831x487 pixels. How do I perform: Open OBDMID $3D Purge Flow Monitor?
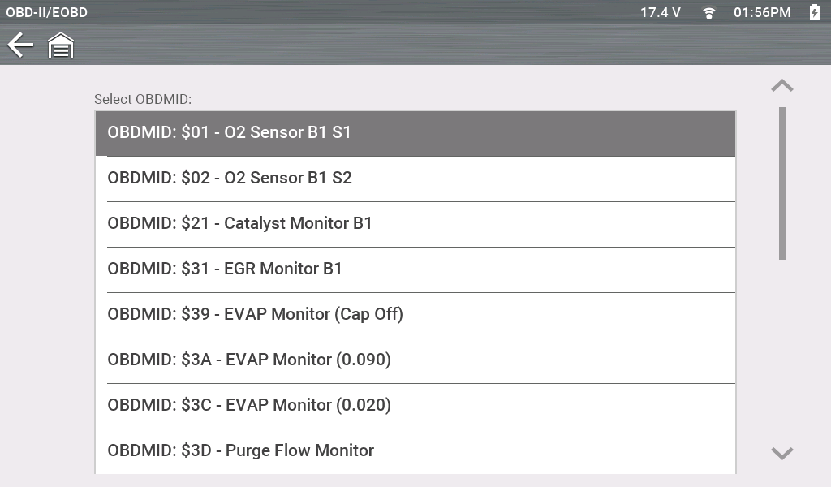[x=415, y=451]
